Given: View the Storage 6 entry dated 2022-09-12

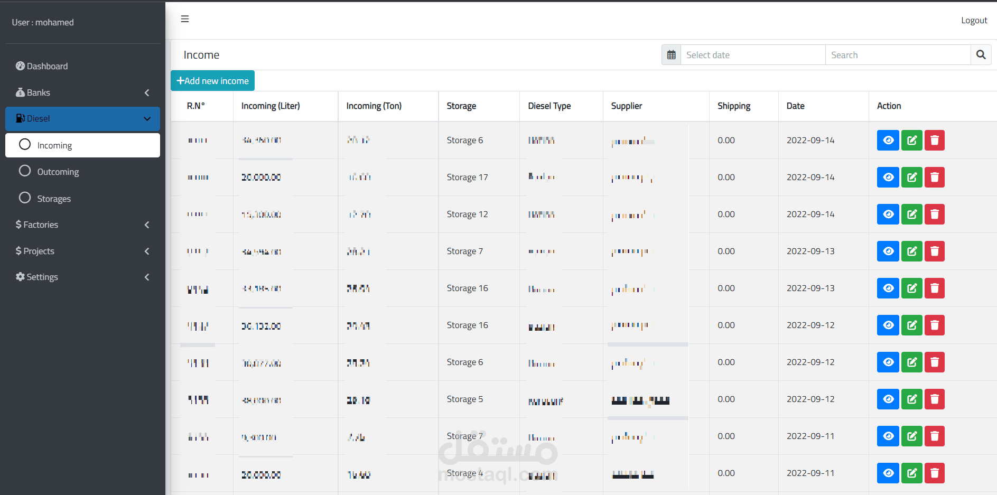Looking at the screenshot, I should 888,362.
